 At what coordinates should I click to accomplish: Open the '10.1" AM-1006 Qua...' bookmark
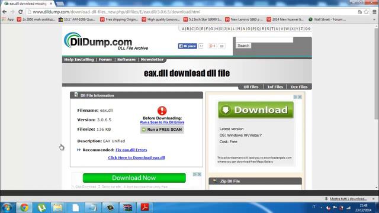[77, 20]
